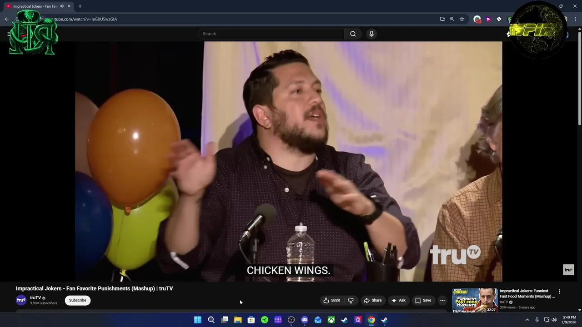Click the video title text
Viewport: 582px width, 327px height.
(94, 288)
